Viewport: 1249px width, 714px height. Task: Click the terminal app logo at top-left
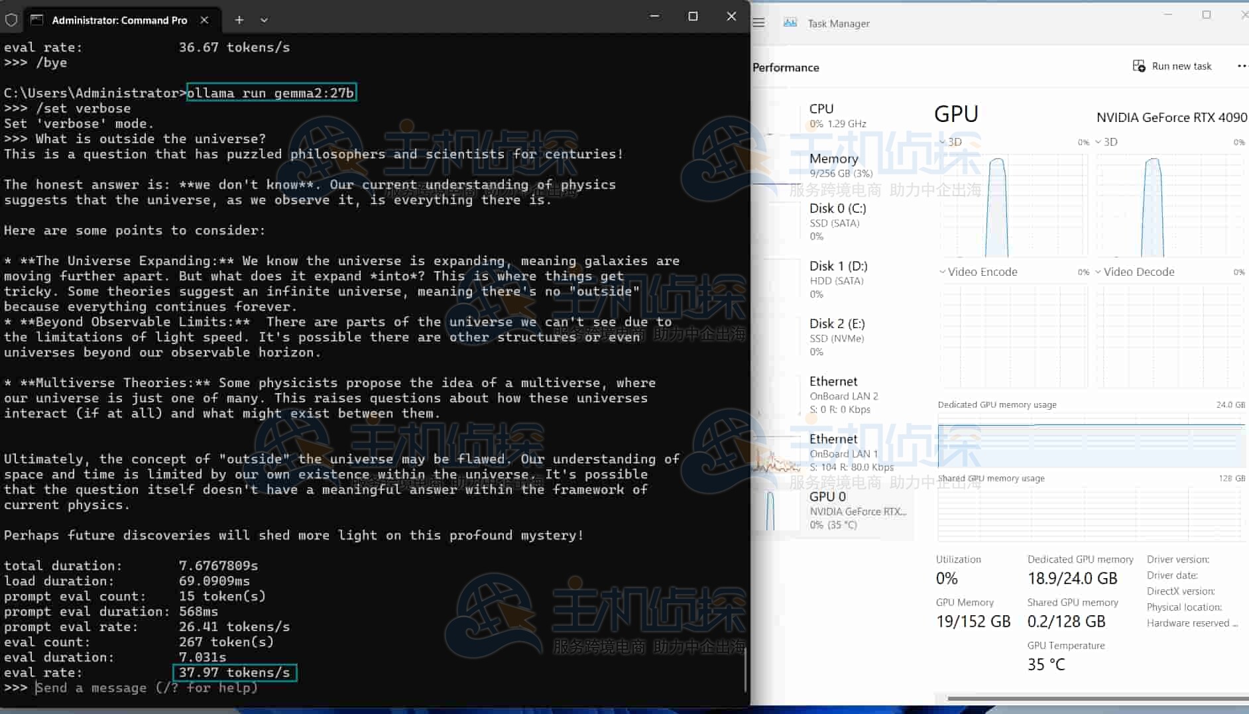point(11,20)
